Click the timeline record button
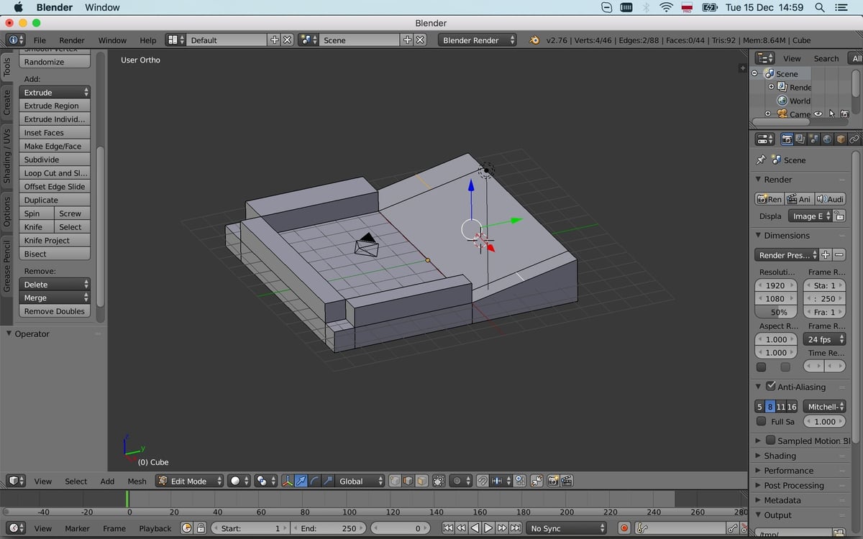The width and height of the screenshot is (863, 539). coord(624,528)
